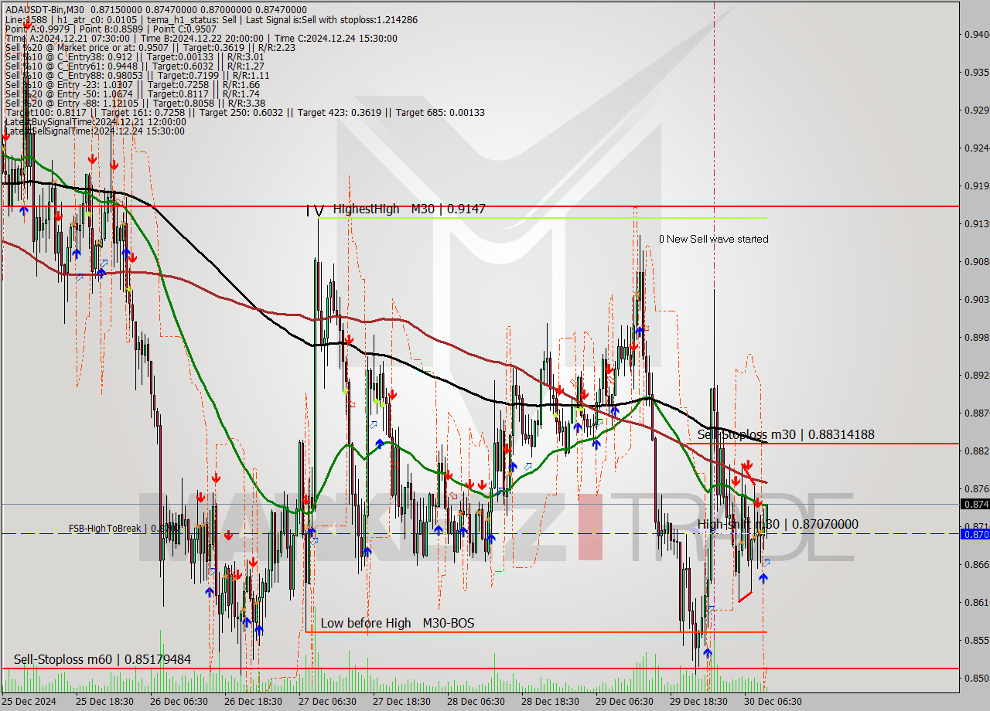Viewport: 990px width, 711px height.
Task: Click the 0.887 price axis value
Action: tap(976, 413)
